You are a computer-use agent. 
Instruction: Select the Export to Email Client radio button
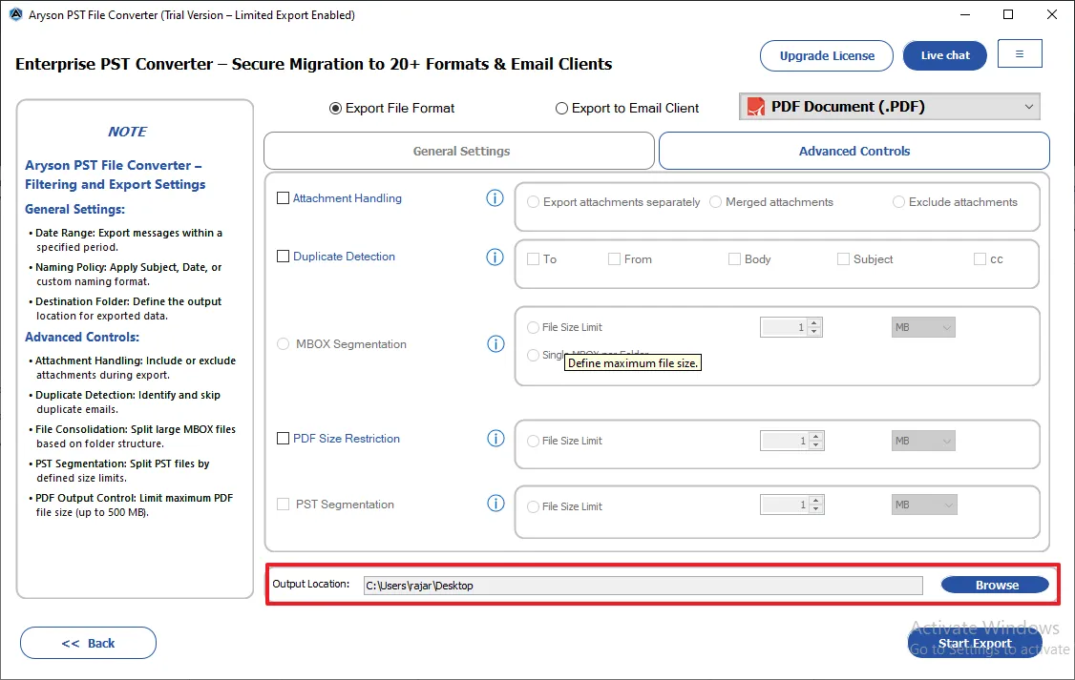point(561,108)
